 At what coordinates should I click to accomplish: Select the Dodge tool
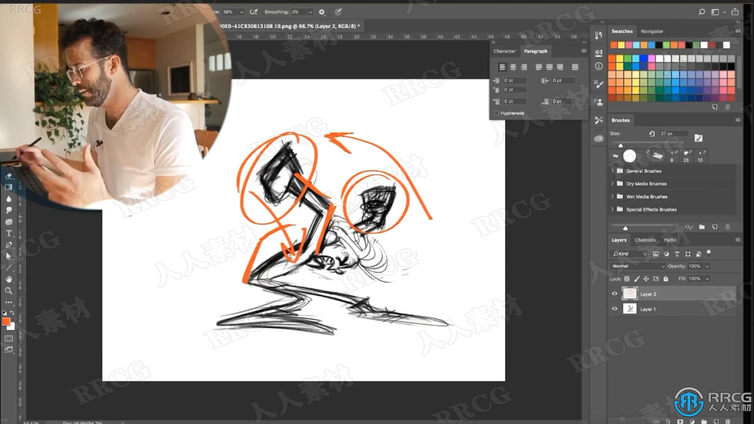(9, 210)
